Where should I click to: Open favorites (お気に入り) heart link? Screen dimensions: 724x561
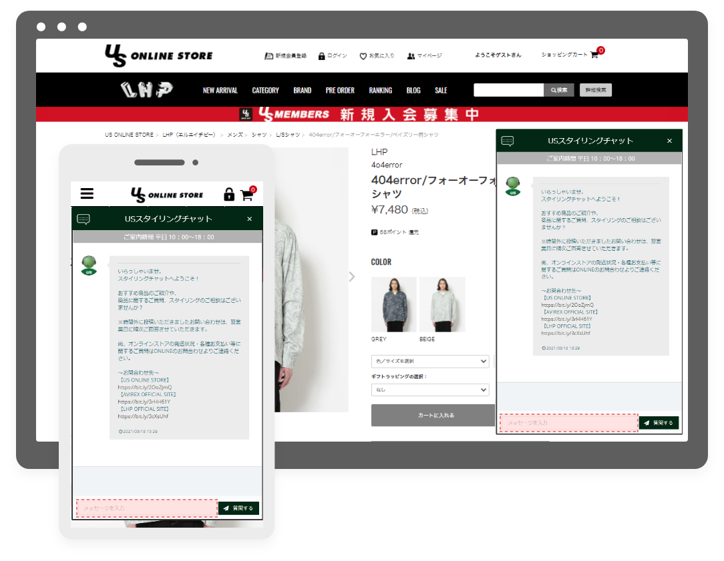(x=377, y=56)
